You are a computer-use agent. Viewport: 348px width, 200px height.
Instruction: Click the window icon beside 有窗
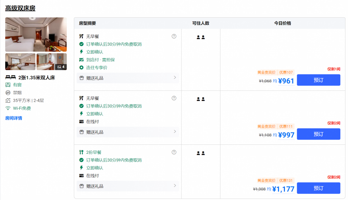tap(8, 85)
